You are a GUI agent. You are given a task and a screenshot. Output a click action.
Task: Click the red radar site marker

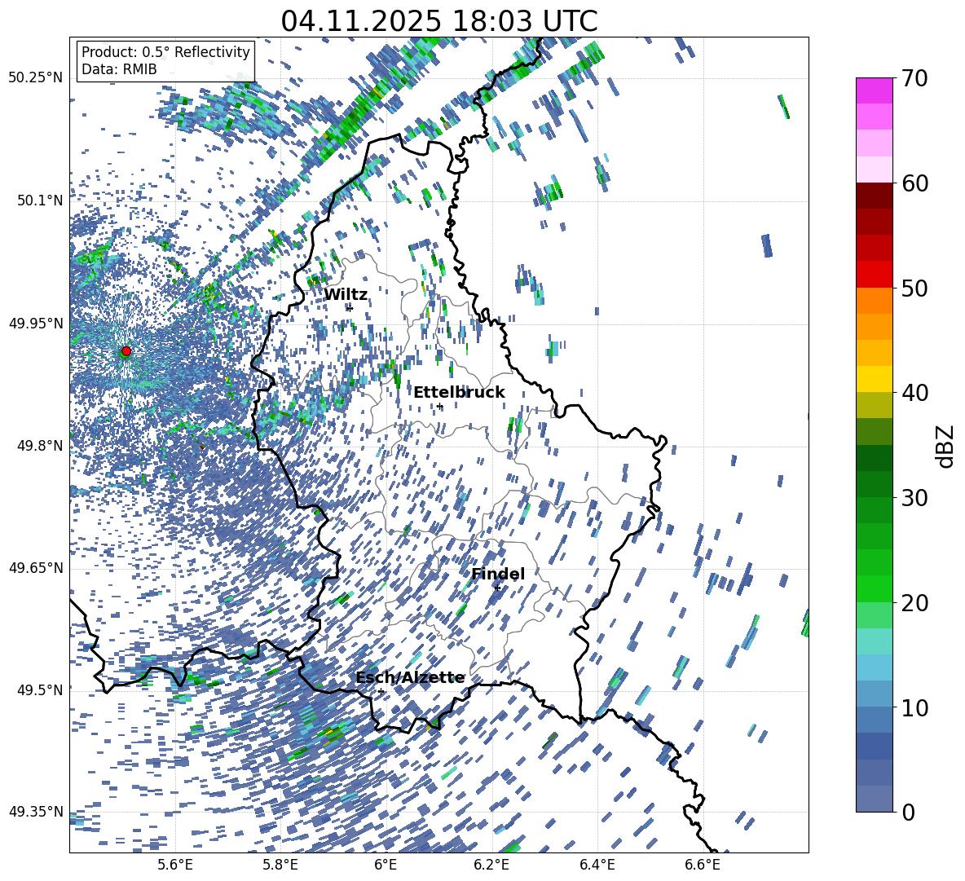(126, 351)
